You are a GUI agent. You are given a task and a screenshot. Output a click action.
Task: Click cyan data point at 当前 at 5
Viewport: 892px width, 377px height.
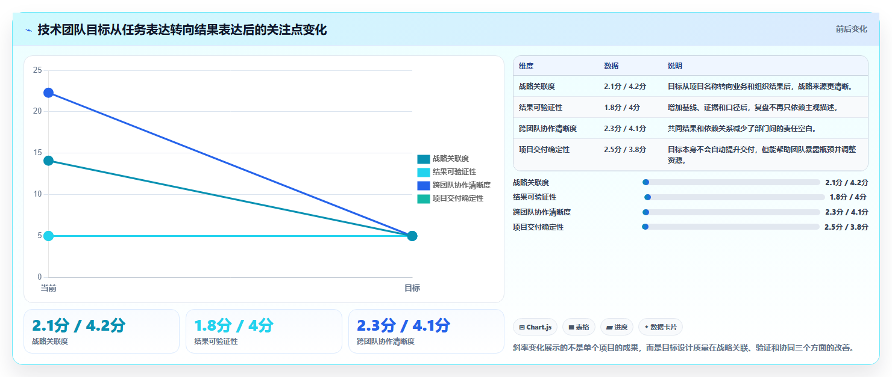coord(48,236)
